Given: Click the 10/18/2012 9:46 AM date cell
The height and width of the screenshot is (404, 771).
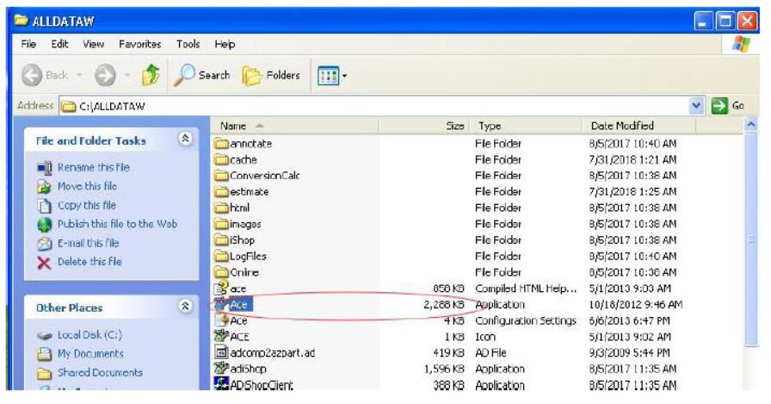Looking at the screenshot, I should pos(635,305).
